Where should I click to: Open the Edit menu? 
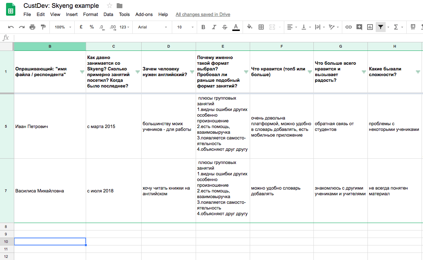41,14
